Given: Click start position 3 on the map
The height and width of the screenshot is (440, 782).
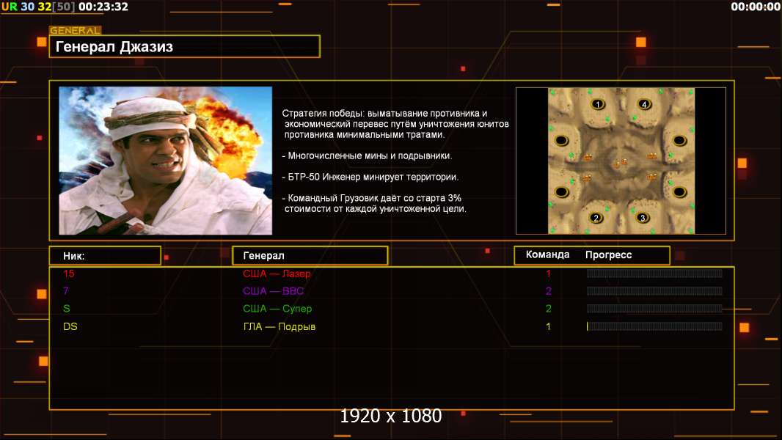Looking at the screenshot, I should (x=643, y=218).
